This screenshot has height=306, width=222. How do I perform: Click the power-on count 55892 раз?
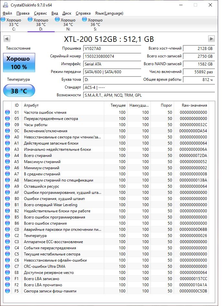pos(199,72)
